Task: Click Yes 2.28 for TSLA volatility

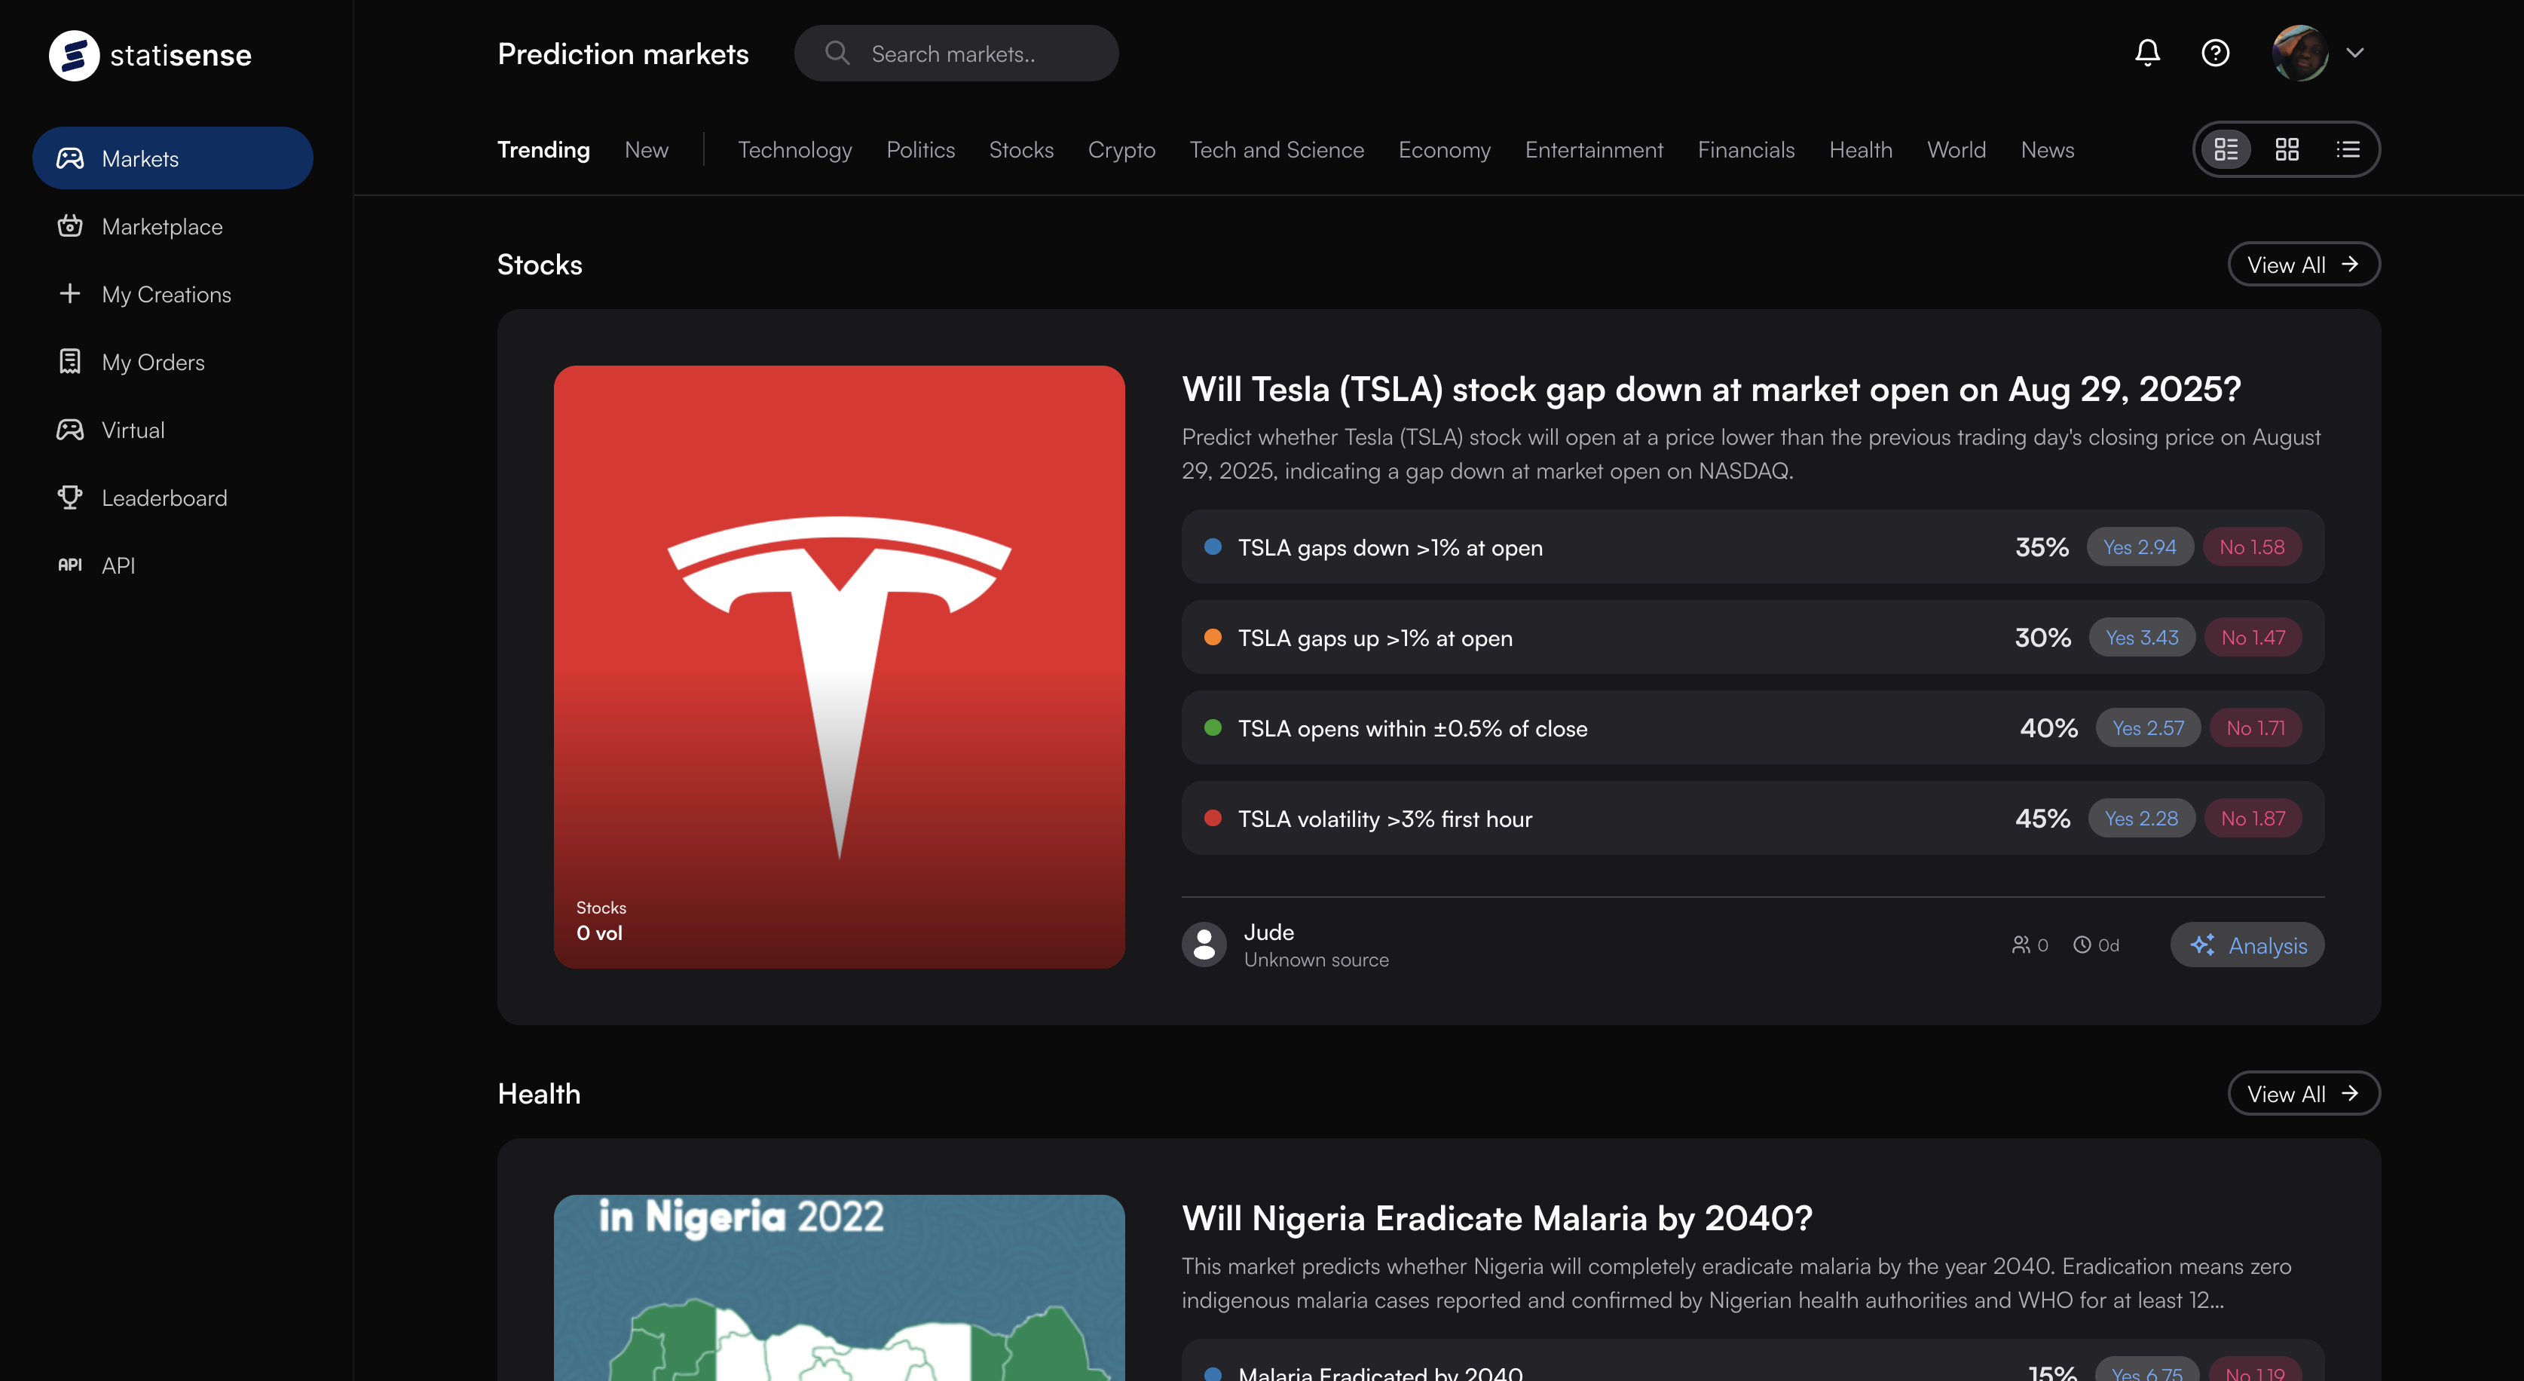Action: 2141,817
